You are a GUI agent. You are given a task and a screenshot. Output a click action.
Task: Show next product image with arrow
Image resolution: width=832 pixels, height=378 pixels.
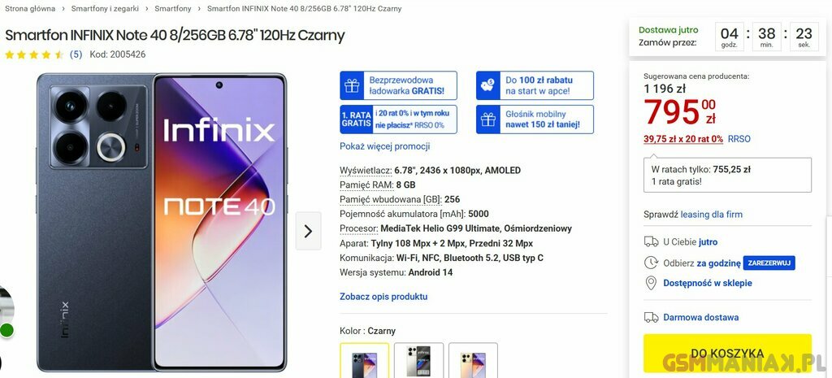[308, 231]
